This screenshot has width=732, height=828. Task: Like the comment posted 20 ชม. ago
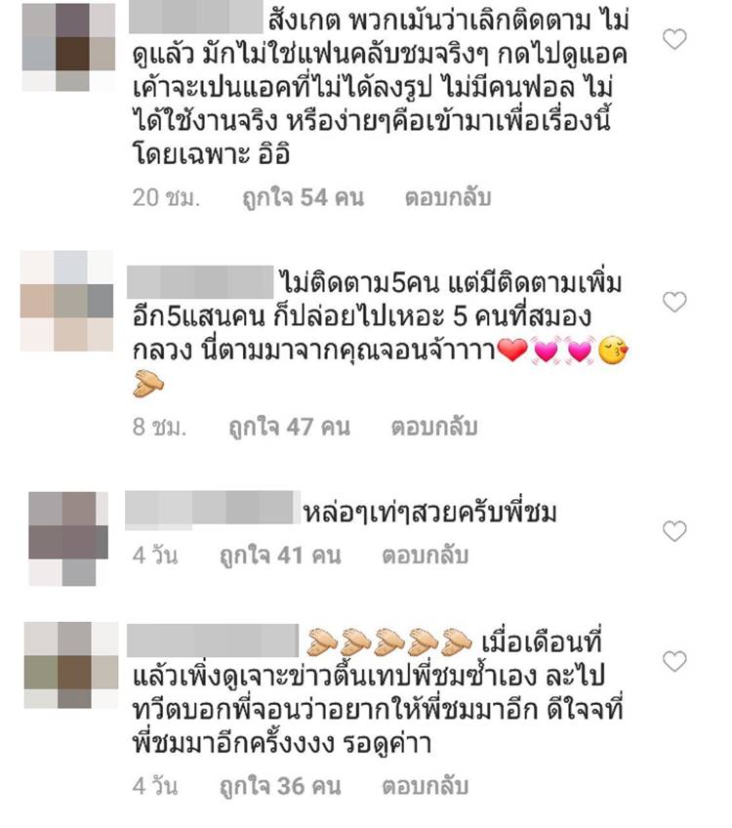[x=674, y=40]
